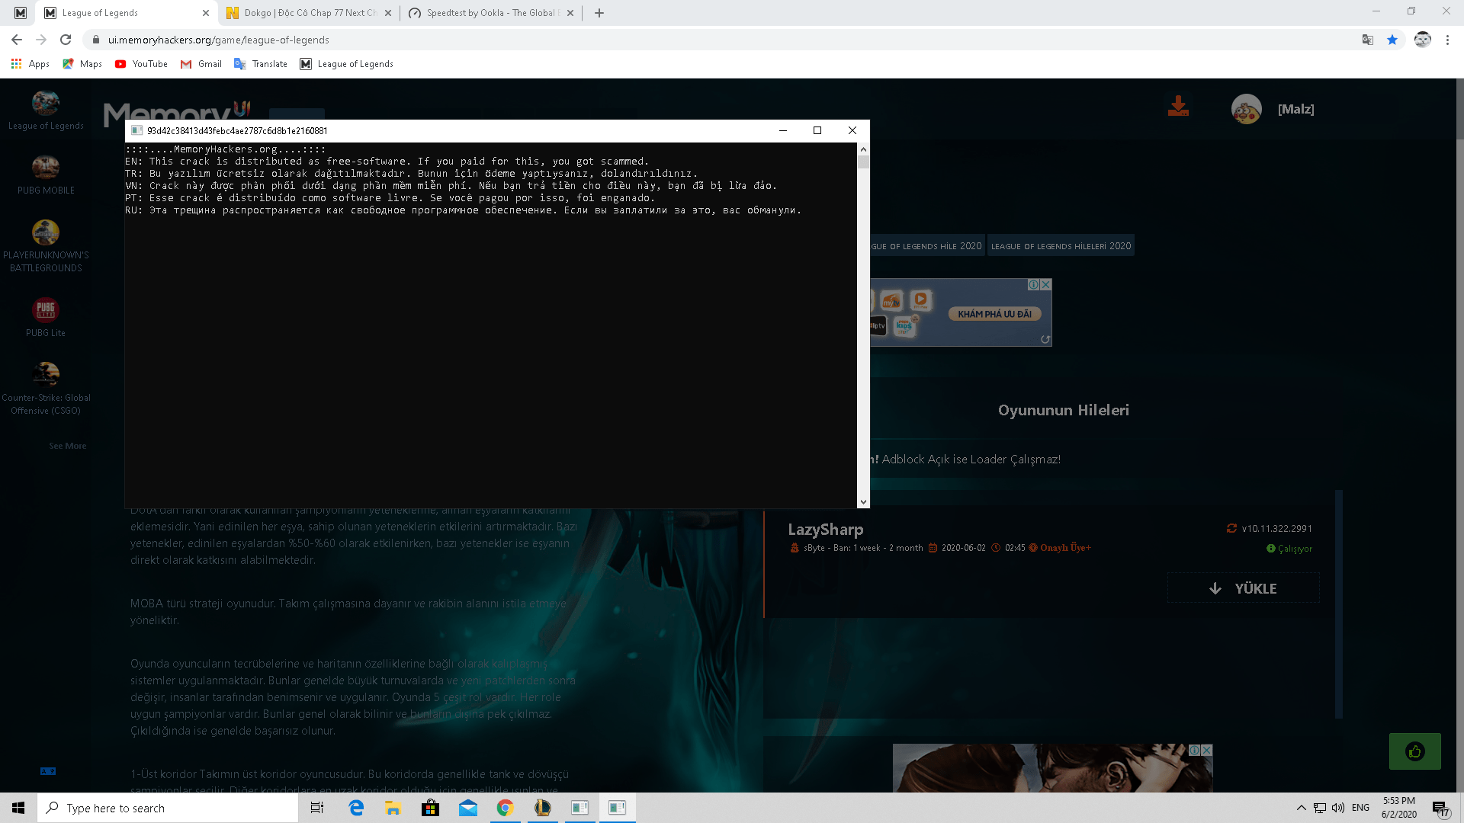Click LEAGUE OF LEGENDS HİLE 2020 tag

tap(926, 245)
